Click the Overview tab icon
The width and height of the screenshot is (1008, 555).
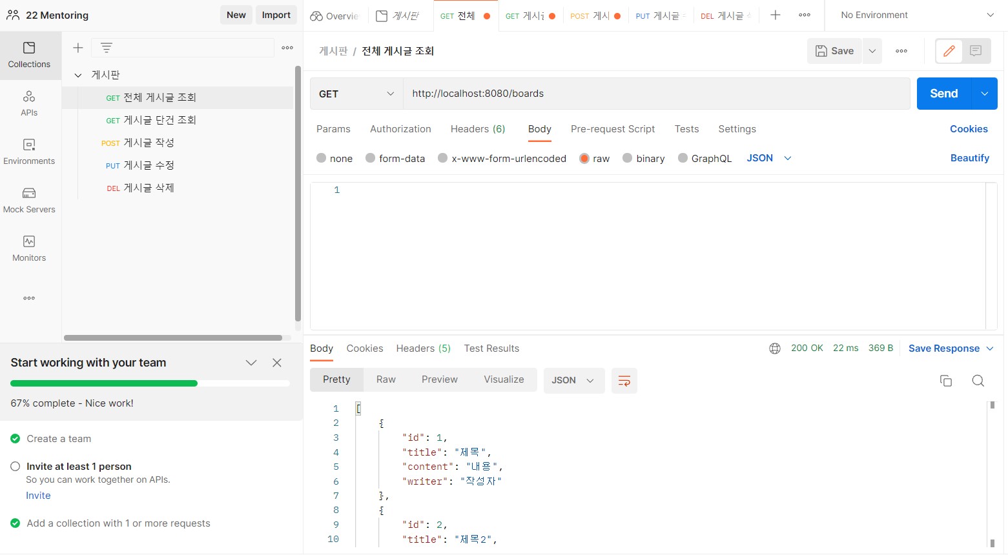click(316, 16)
